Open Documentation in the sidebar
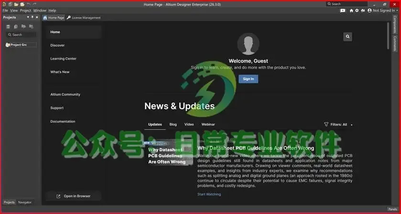The height and width of the screenshot is (214, 401). pyautogui.click(x=63, y=122)
